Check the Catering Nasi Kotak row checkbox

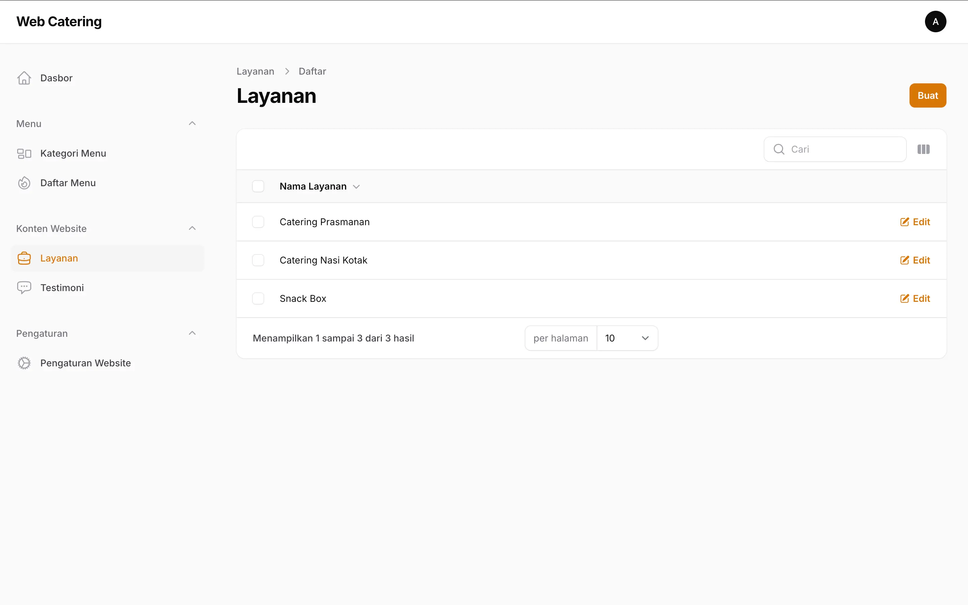coord(258,260)
